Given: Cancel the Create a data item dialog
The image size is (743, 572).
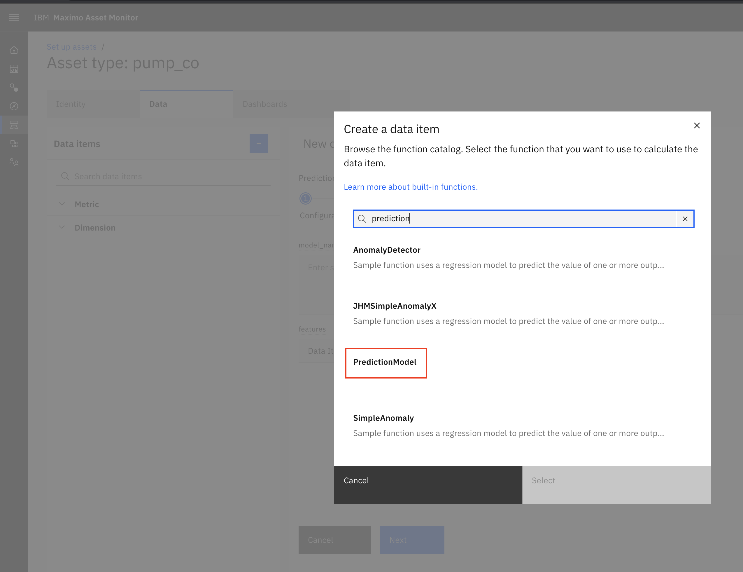Looking at the screenshot, I should (x=428, y=485).
